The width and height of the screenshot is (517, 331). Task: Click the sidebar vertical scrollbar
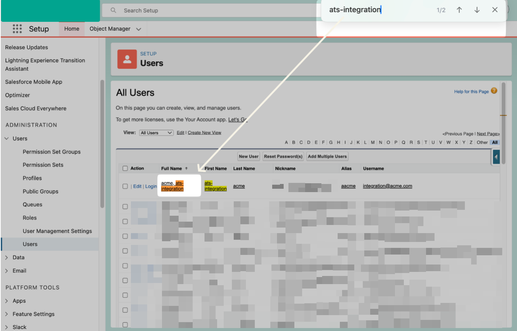point(102,144)
